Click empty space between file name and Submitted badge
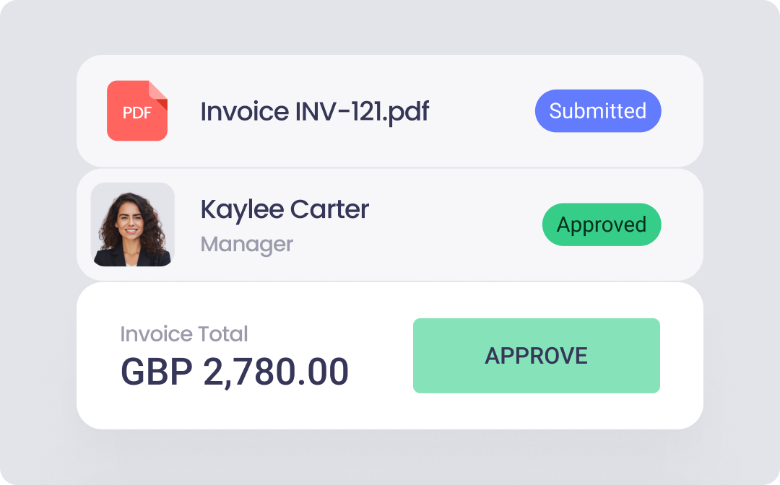The image size is (780, 485). click(482, 112)
